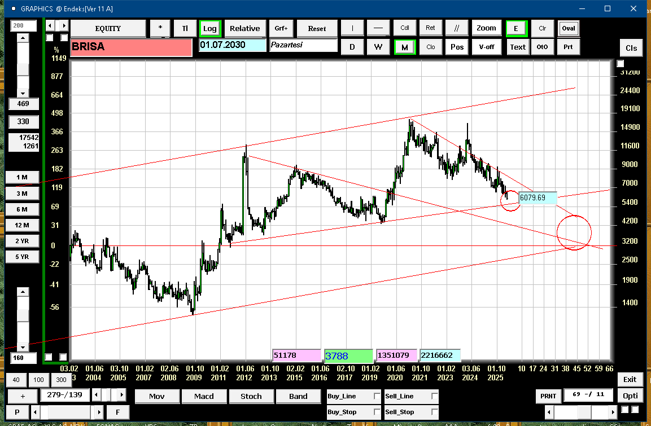
Task: Check the Buy_Stop checkbox
Action: 377,412
